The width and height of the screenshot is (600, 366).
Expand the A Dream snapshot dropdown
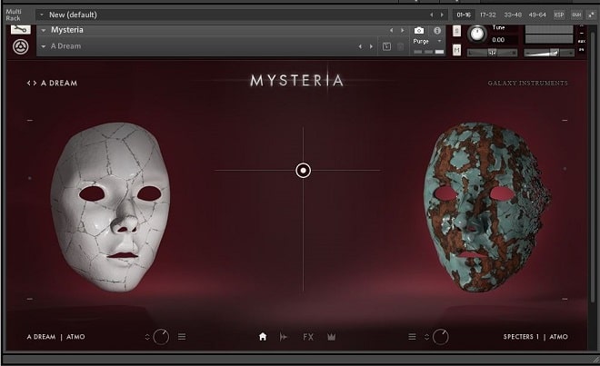(x=44, y=46)
